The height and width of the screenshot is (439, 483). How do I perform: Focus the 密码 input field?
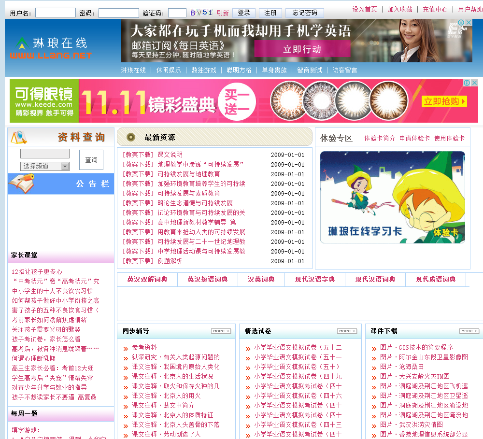click(119, 13)
